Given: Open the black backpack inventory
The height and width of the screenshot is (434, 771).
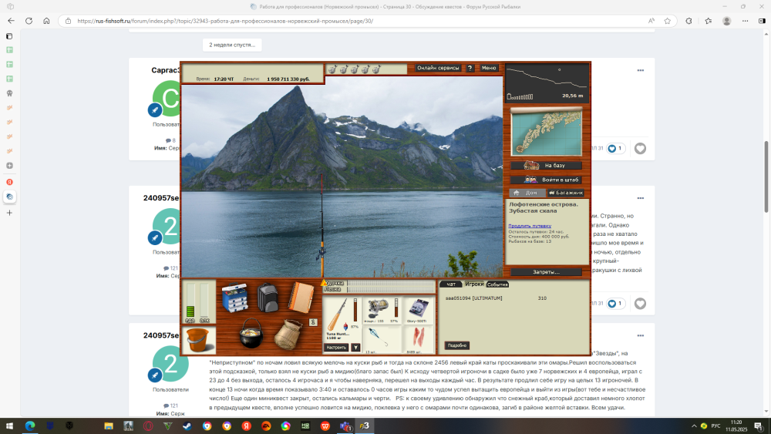Looking at the screenshot, I should [267, 297].
